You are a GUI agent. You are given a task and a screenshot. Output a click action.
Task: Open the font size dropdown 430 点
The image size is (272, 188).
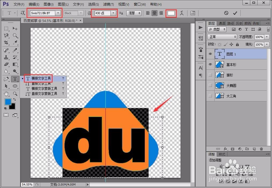tap(113, 13)
